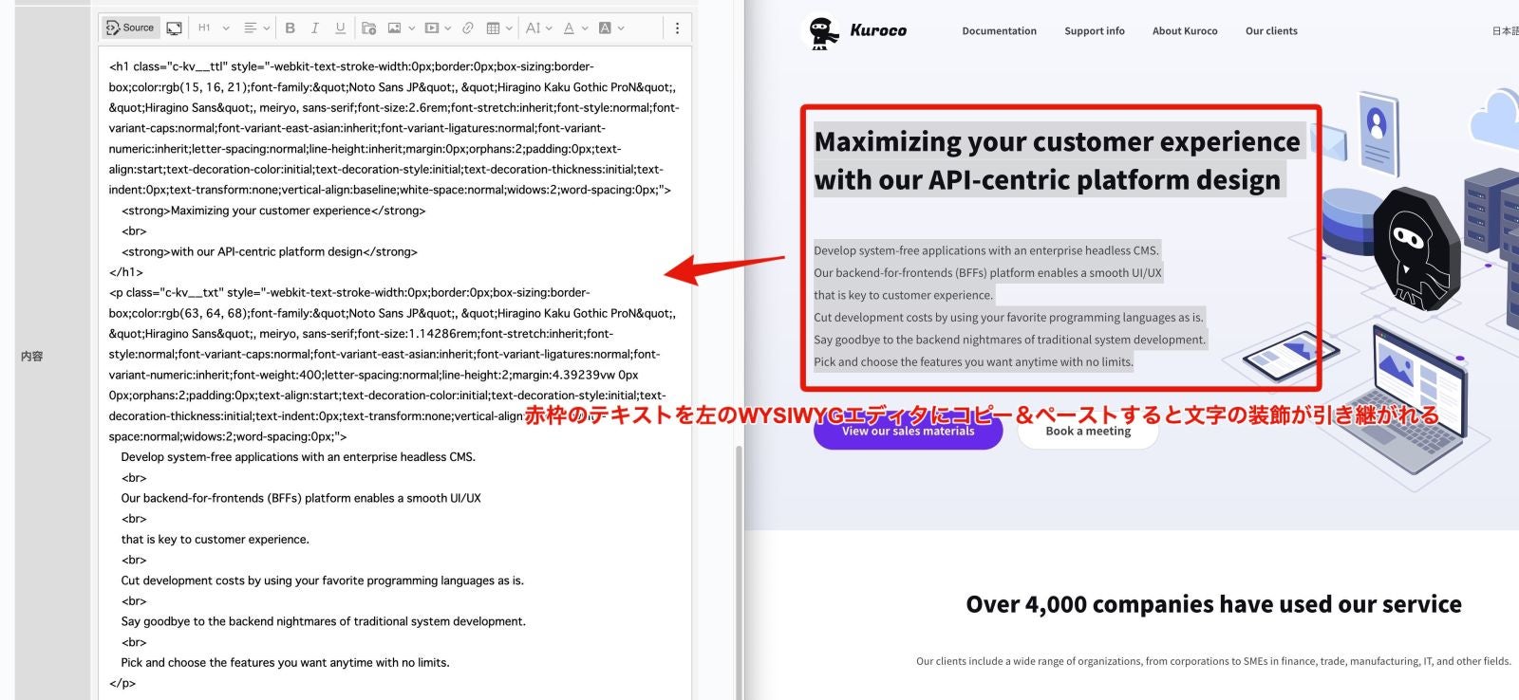Viewport: 1519px width, 700px height.
Task: Open the font color picker
Action: point(574,28)
